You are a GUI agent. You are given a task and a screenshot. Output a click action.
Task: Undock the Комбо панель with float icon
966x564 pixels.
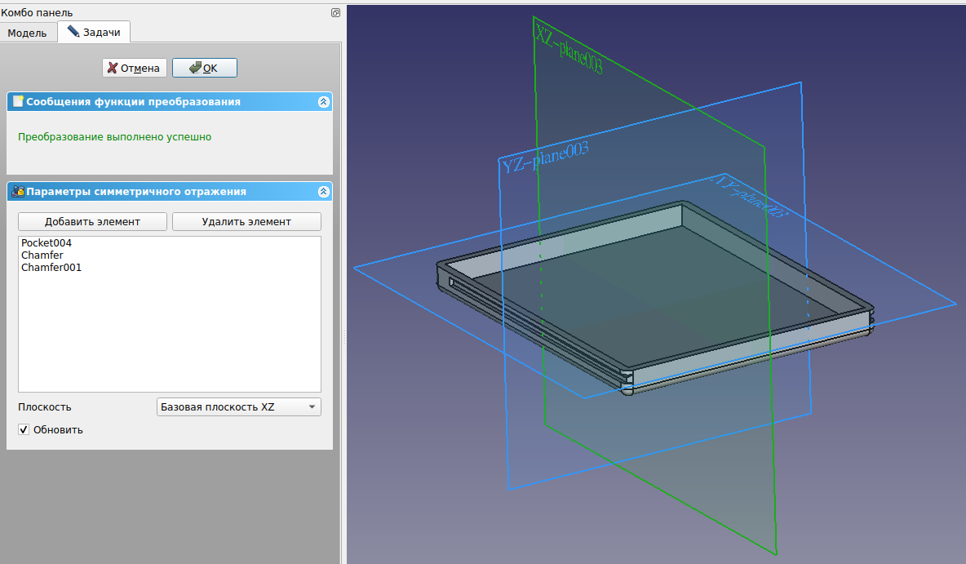tap(335, 13)
